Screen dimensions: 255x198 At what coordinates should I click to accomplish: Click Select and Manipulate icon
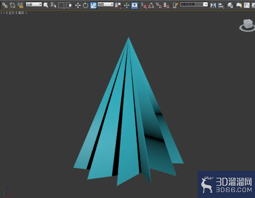(x=127, y=5)
